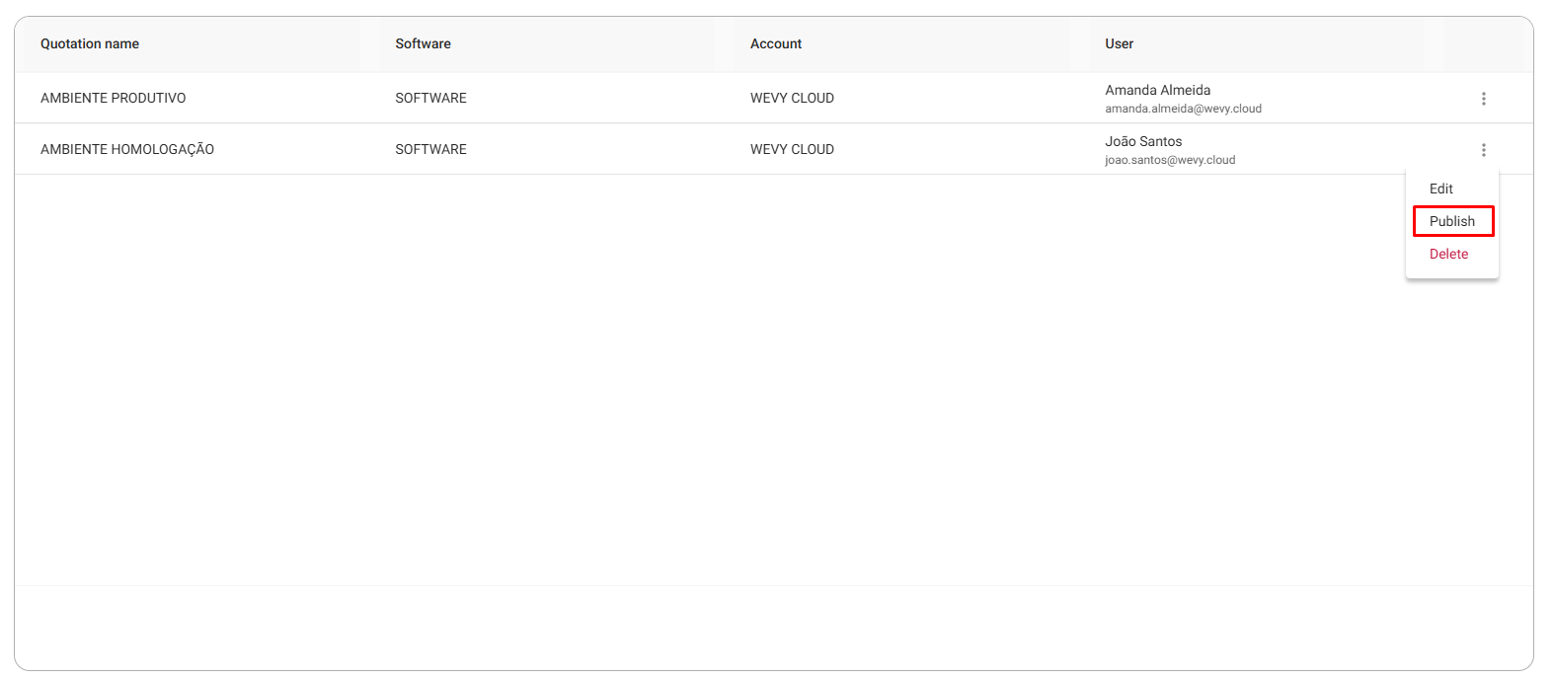
Task: Click WEVY CLOUD in the AMBIENTE HOMOLOGAÇÃO row
Action: [x=792, y=149]
